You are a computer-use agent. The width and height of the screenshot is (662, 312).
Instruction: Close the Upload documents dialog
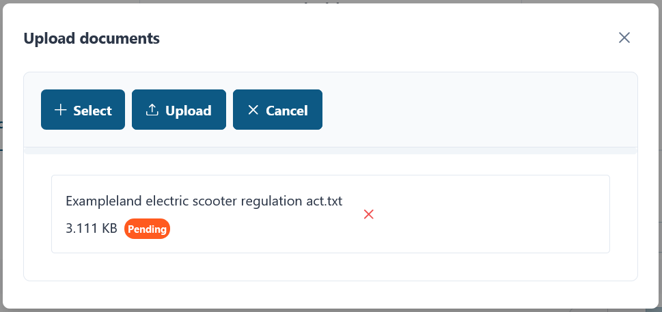pos(624,38)
